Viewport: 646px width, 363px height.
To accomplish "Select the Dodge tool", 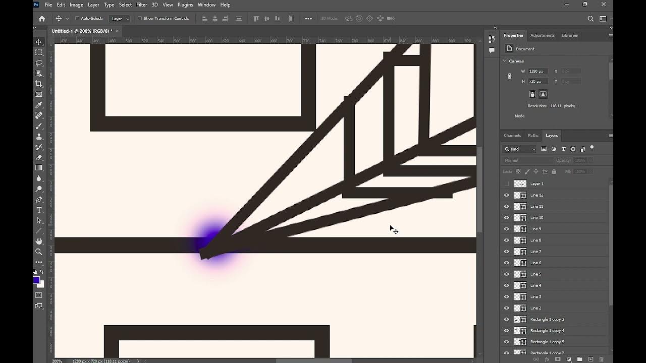I will click(39, 189).
